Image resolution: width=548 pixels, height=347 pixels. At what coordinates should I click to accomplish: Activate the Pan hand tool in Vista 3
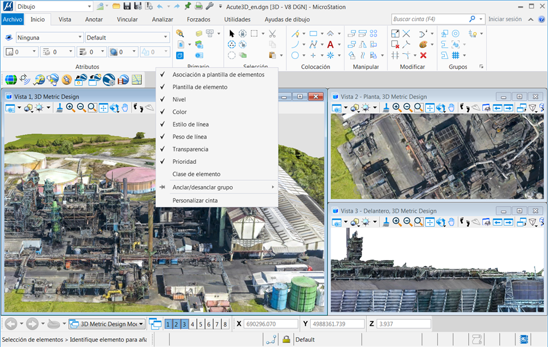pyautogui.click(x=451, y=222)
